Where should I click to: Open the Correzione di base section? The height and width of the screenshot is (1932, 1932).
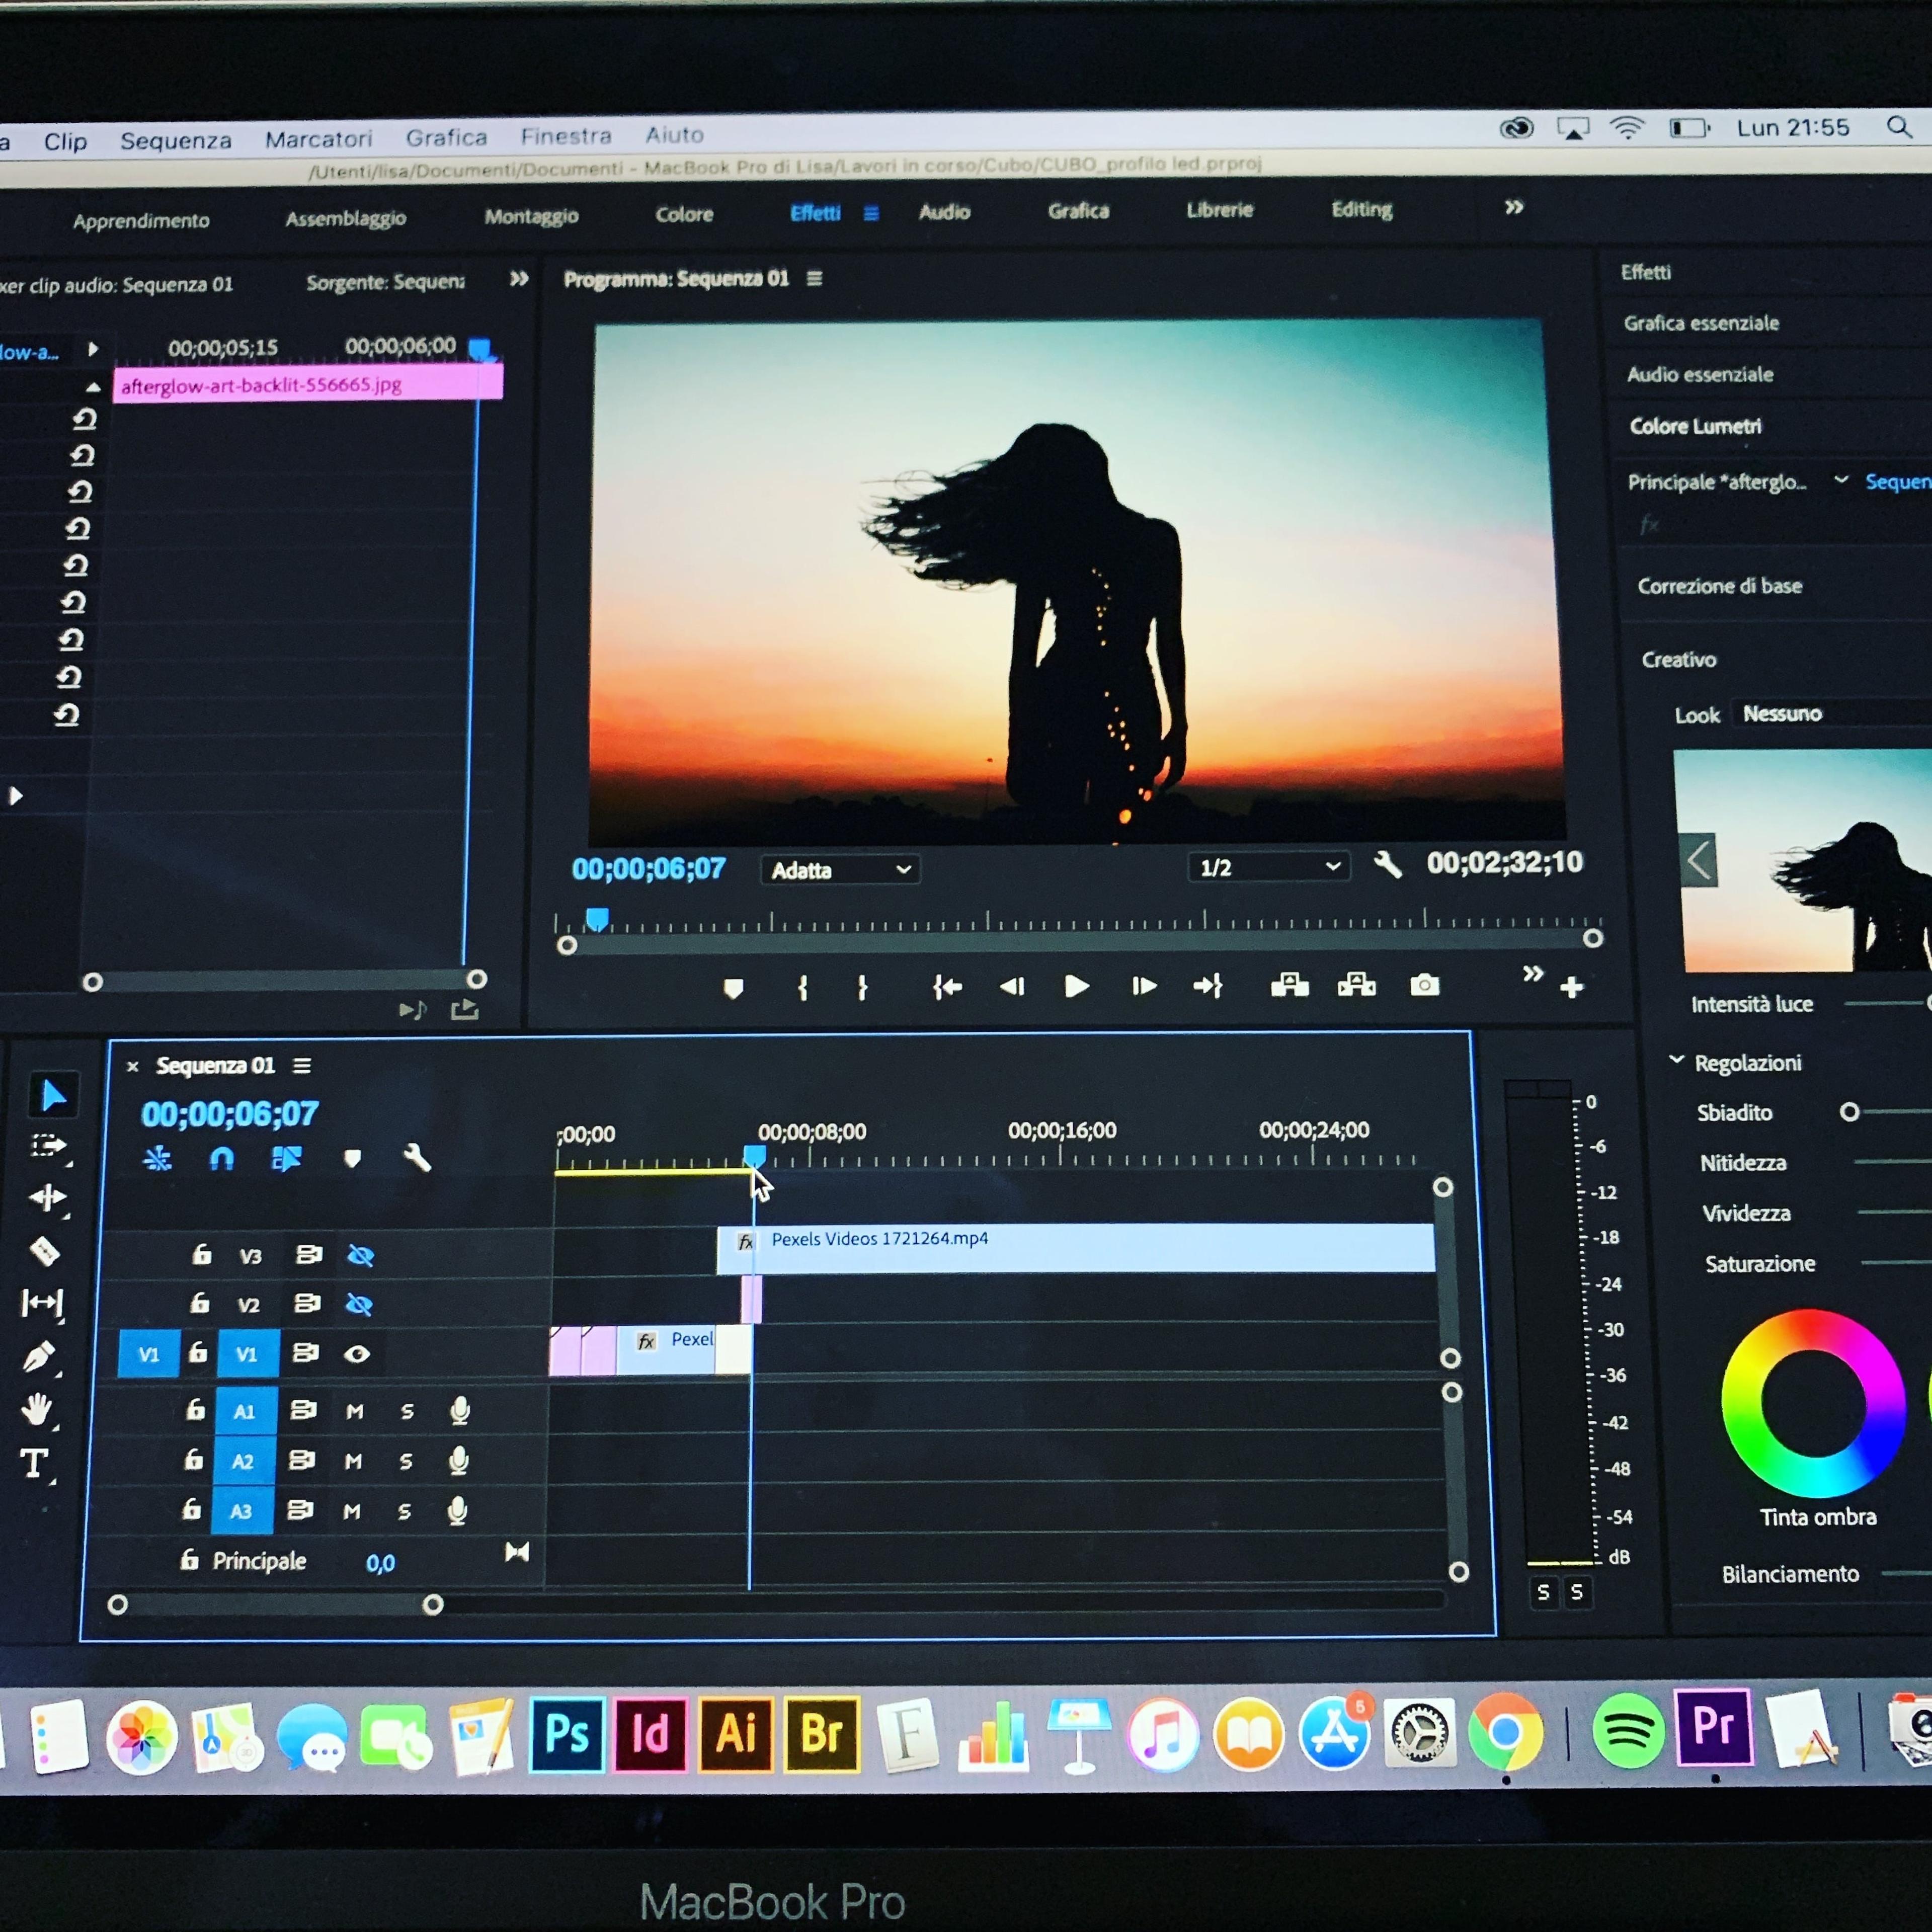(1719, 586)
